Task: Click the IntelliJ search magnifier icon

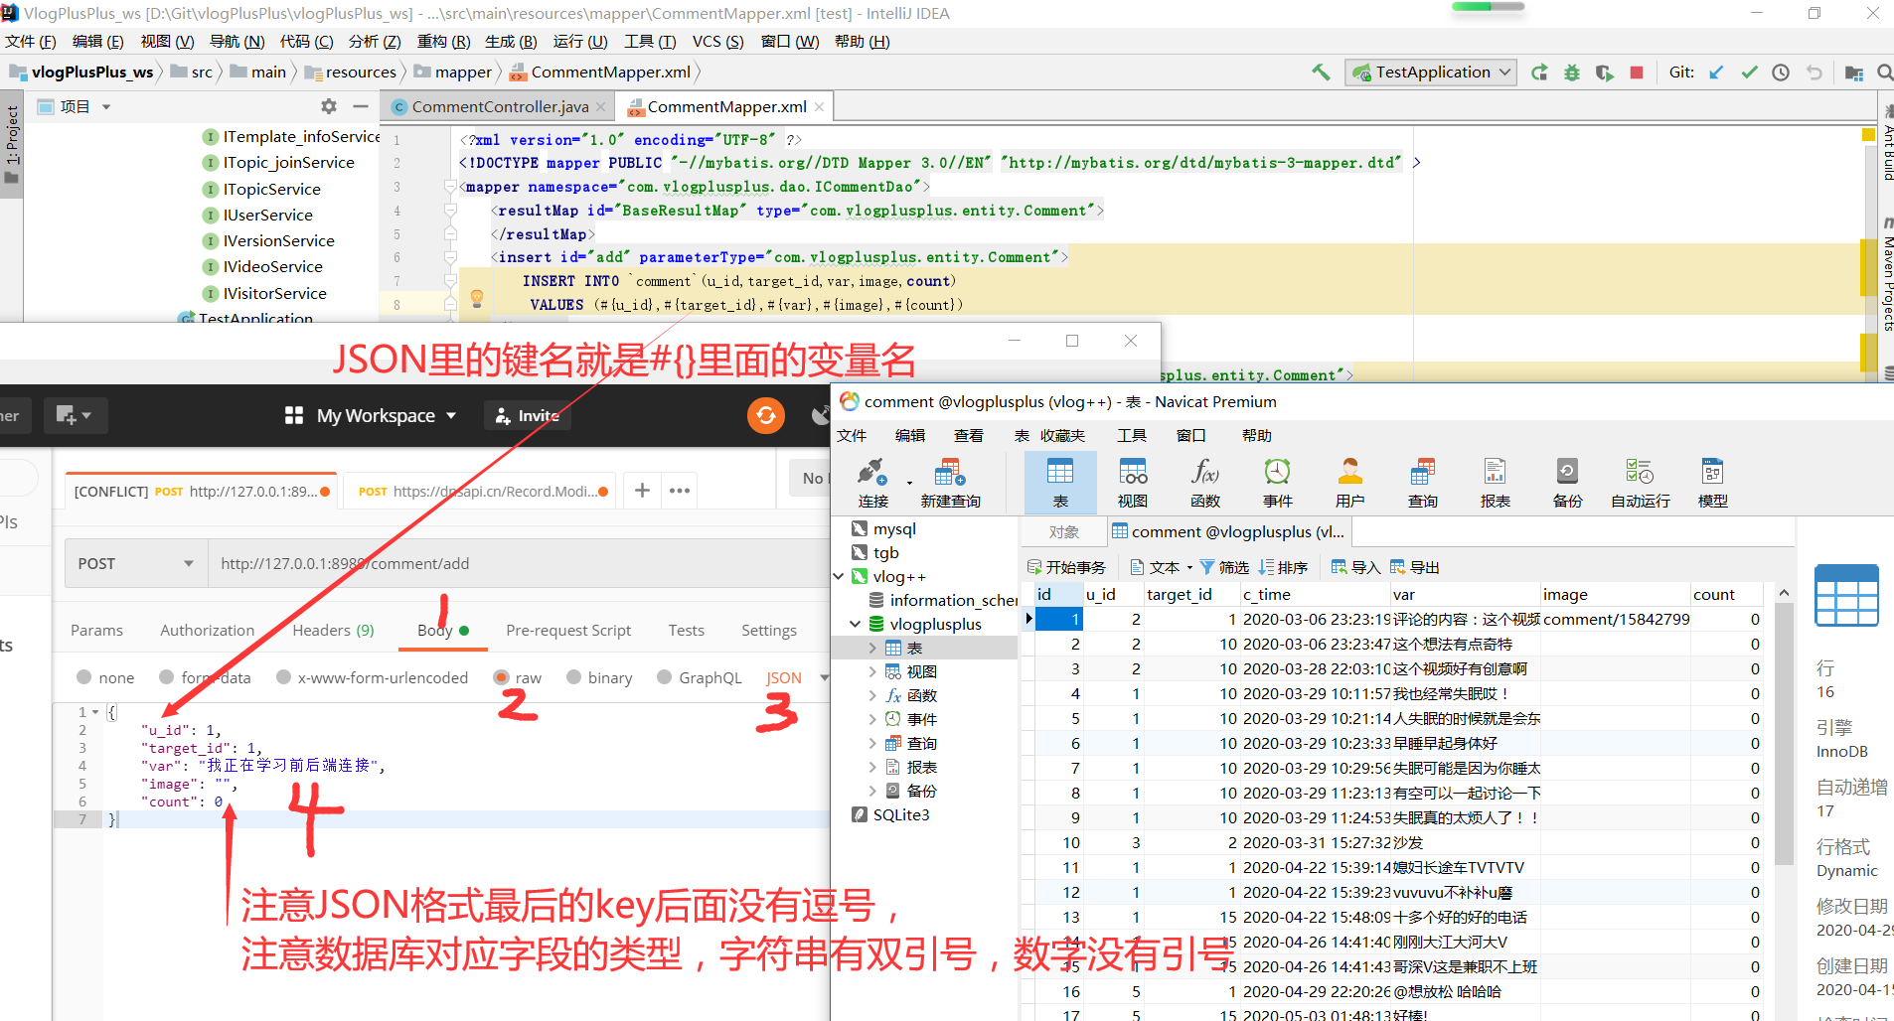Action: click(1884, 73)
